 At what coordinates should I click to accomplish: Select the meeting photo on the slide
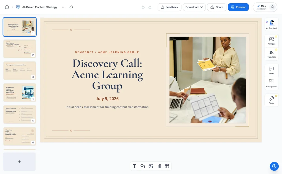pyautogui.click(x=208, y=80)
